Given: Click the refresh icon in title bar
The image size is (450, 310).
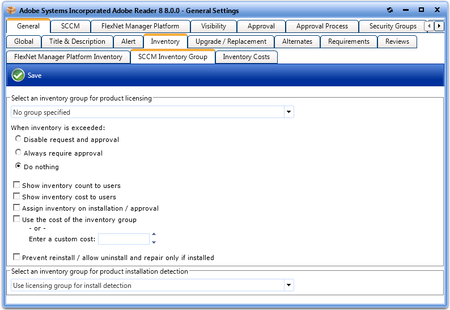Looking at the screenshot, I should pos(390,10).
